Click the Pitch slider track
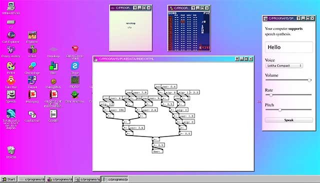320x183 pixels. tap(288, 110)
